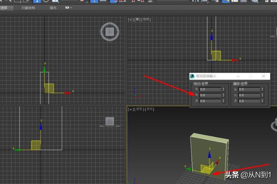Click the blue Z axis arrow in left viewport
Viewport: 277px width, 184px height.
coord(41,126)
